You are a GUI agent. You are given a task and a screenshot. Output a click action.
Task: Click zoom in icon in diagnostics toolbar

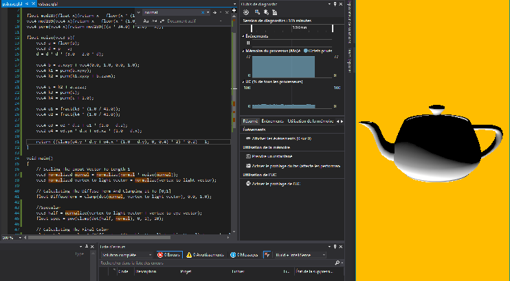[x=257, y=12]
